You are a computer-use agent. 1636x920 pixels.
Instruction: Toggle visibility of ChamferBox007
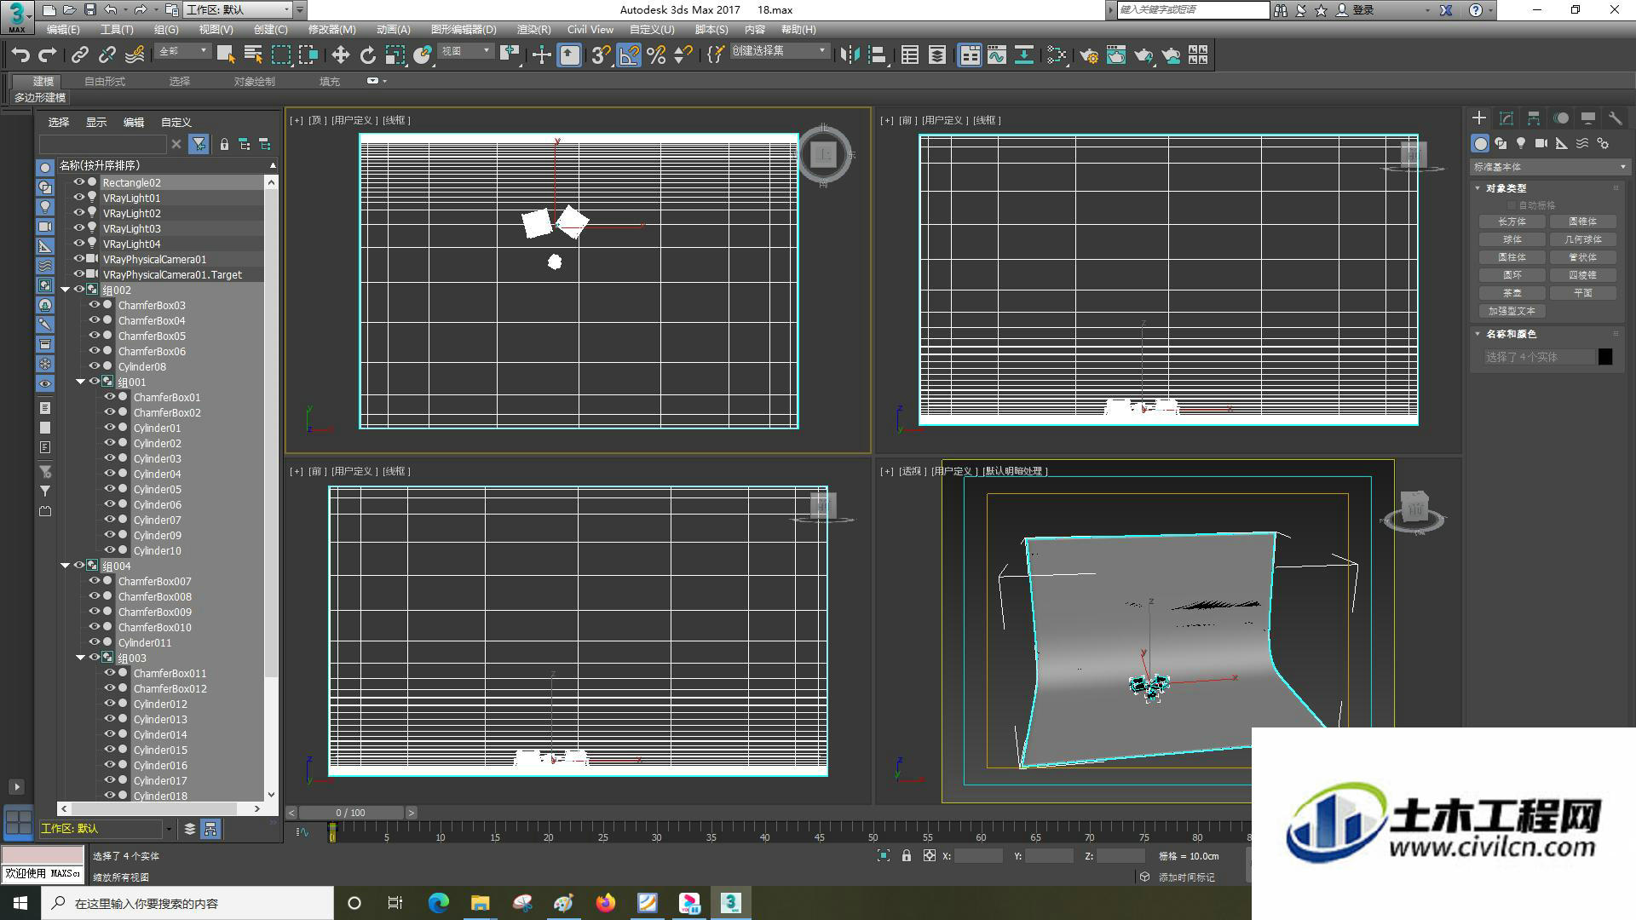pyautogui.click(x=95, y=581)
